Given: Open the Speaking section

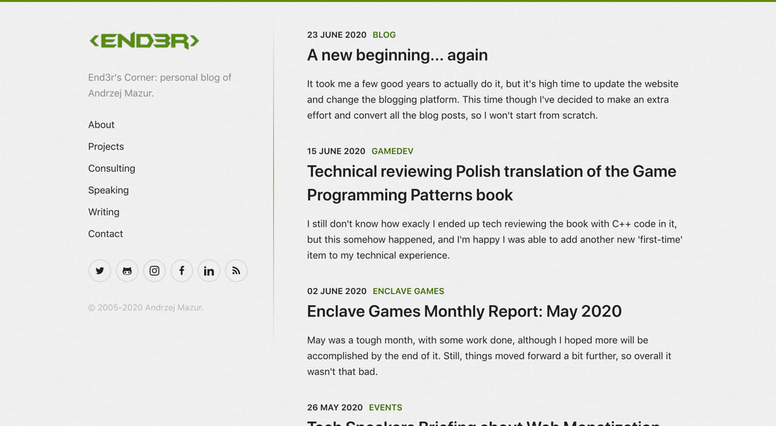Looking at the screenshot, I should (108, 190).
